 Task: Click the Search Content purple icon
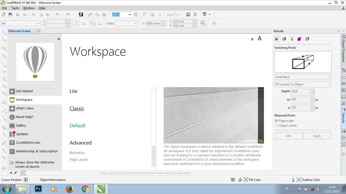[x=81, y=14]
